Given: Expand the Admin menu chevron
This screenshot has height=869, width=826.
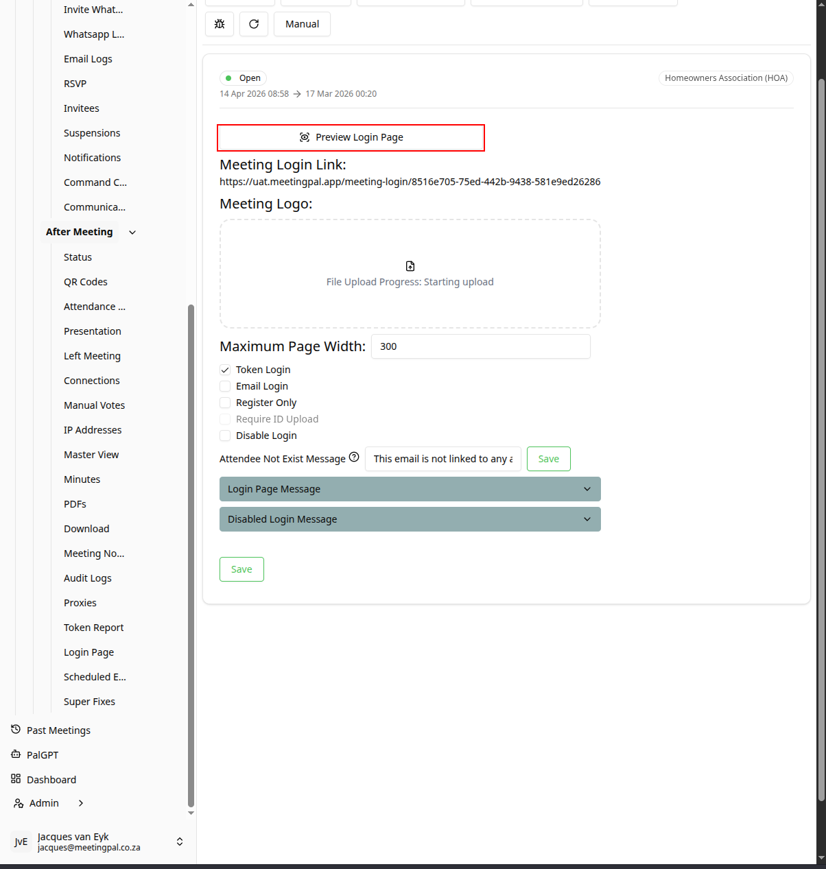Looking at the screenshot, I should tap(81, 803).
